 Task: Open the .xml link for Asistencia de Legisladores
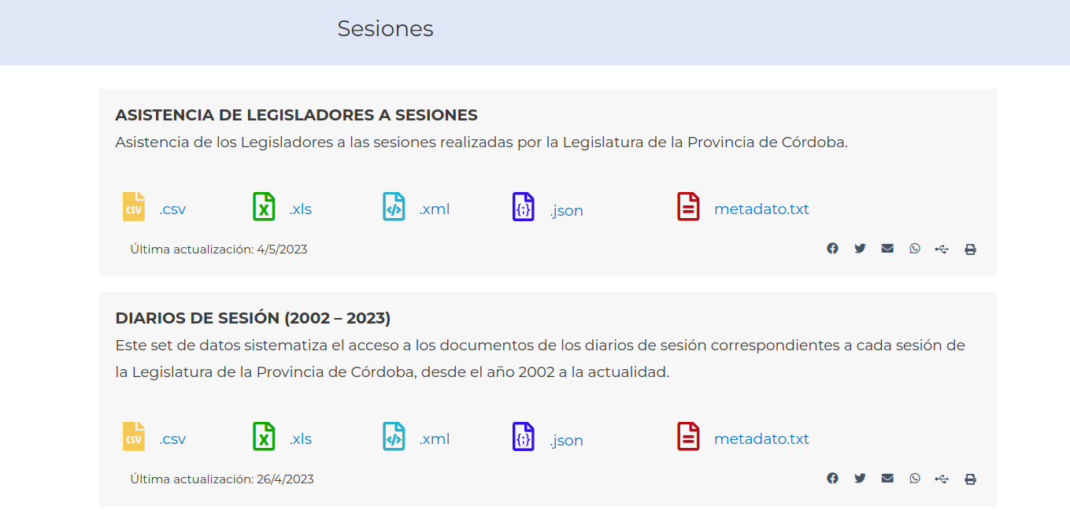pyautogui.click(x=434, y=209)
